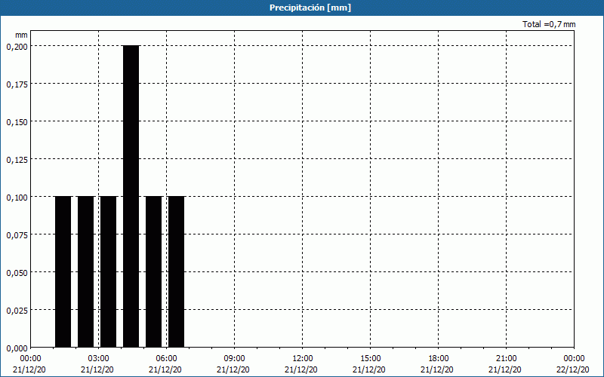
Task: Click the bar just after 03:00
Action: 108,271
